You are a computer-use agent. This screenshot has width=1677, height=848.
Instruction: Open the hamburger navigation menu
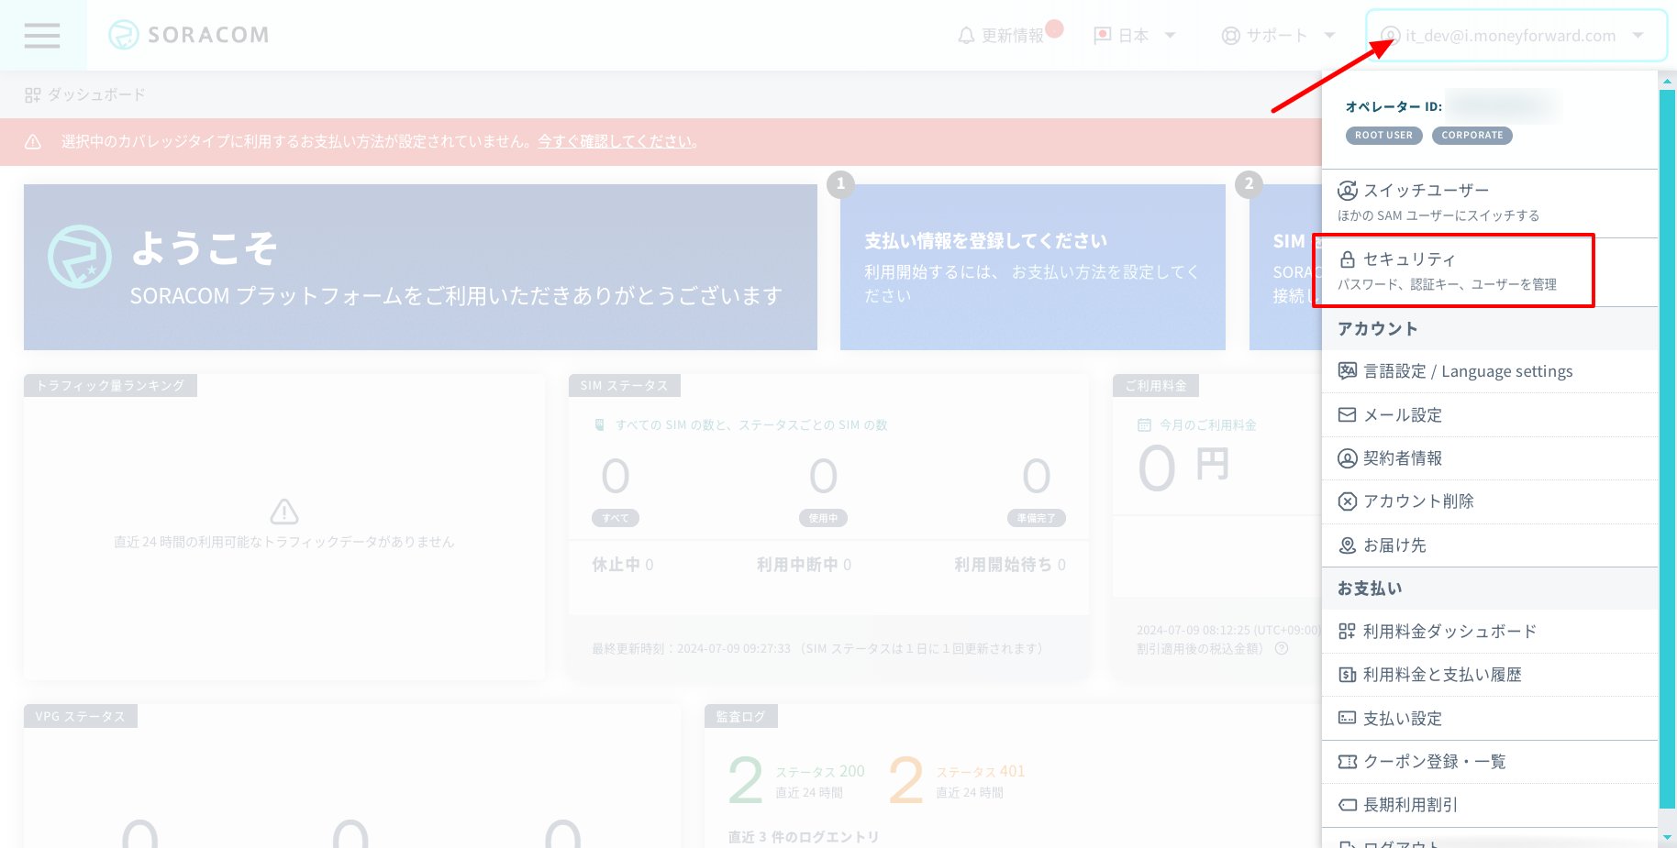(42, 36)
